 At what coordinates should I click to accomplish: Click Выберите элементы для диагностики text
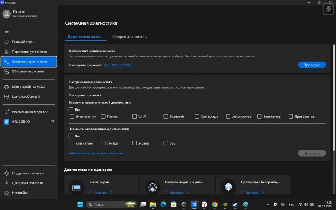[96, 153]
